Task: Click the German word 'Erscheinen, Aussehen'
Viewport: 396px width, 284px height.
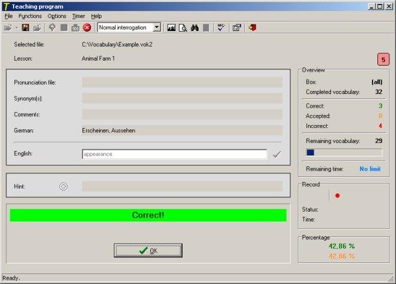Action: click(109, 131)
